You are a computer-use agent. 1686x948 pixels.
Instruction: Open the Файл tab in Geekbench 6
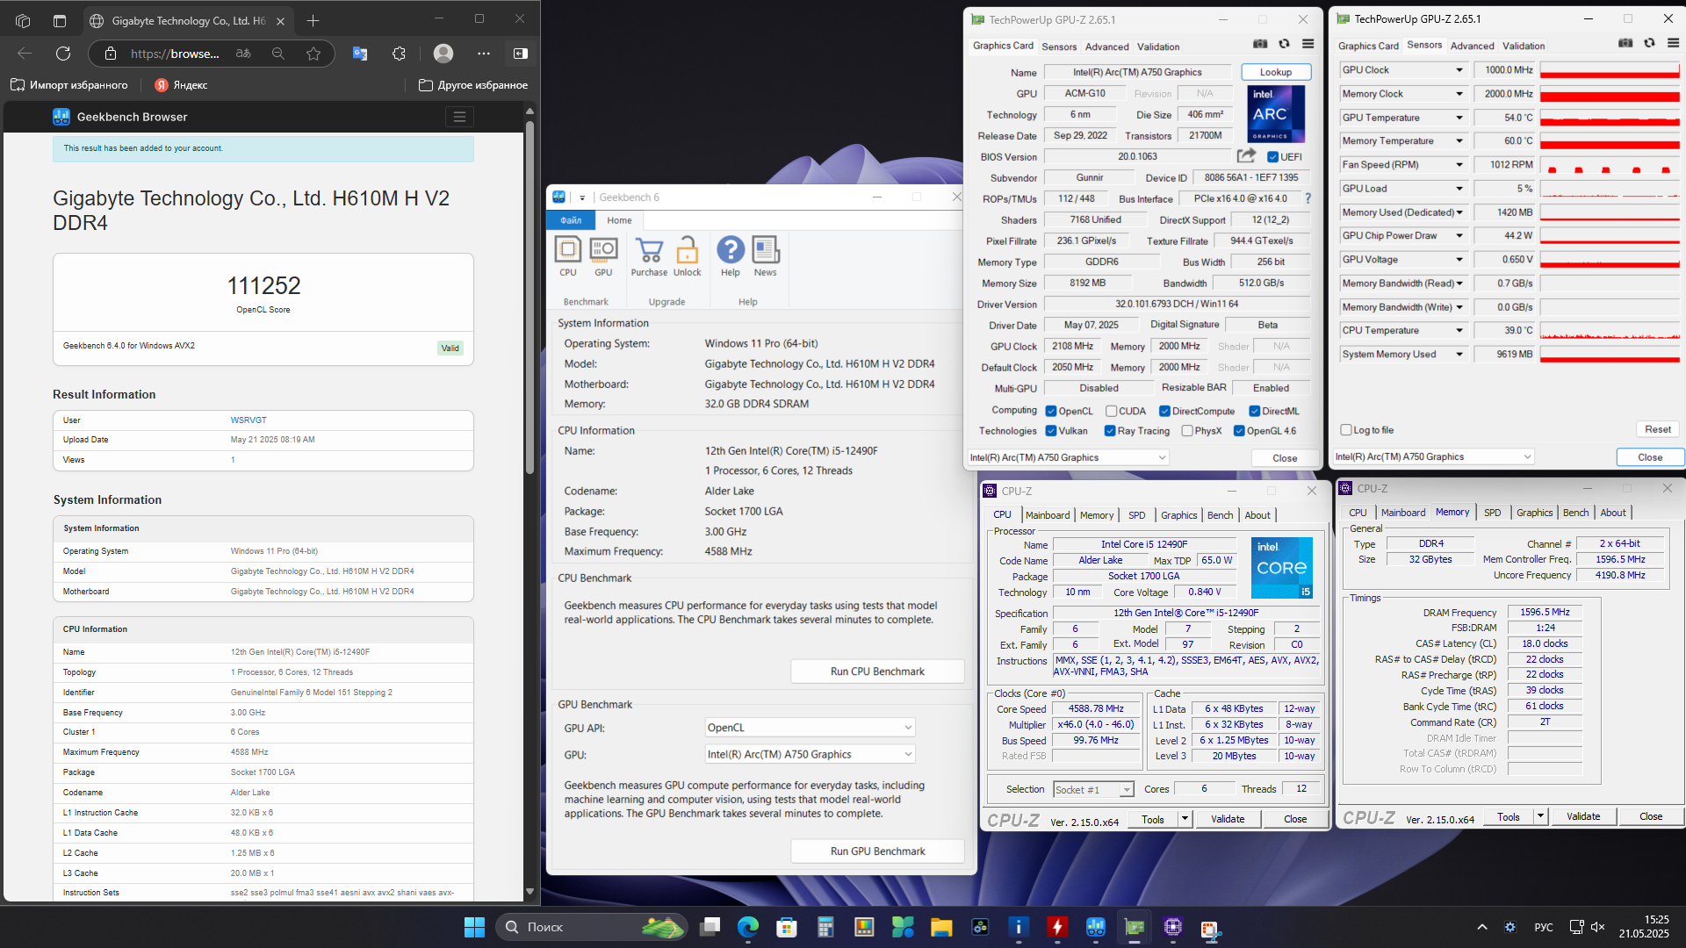tap(571, 220)
